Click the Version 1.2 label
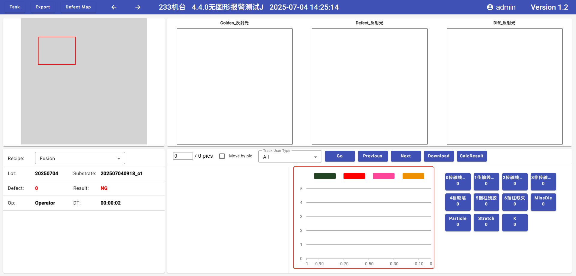The height and width of the screenshot is (276, 576). pos(549,7)
